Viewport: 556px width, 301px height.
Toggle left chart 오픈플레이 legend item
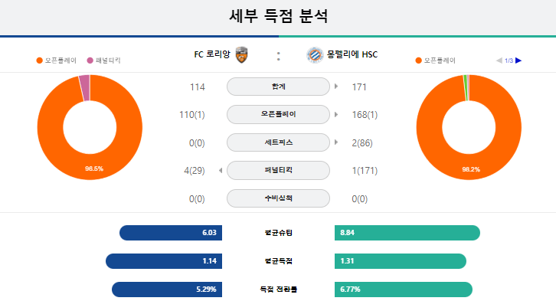click(57, 61)
